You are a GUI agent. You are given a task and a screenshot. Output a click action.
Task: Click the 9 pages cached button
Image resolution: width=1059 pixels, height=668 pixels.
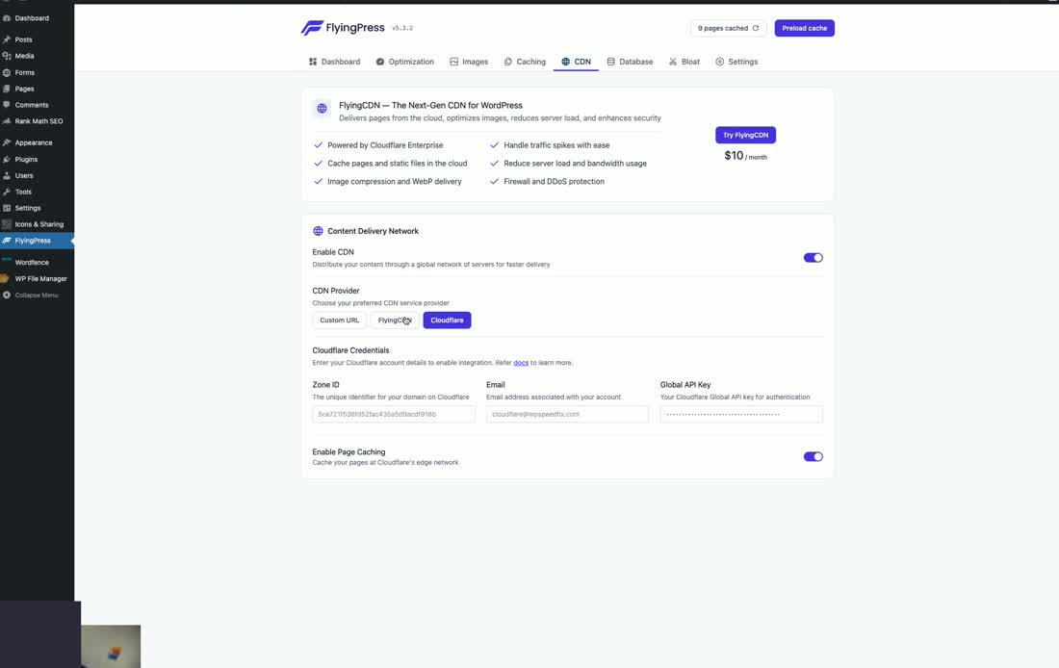(728, 28)
